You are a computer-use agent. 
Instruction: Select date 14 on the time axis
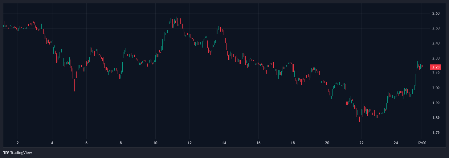(224, 143)
